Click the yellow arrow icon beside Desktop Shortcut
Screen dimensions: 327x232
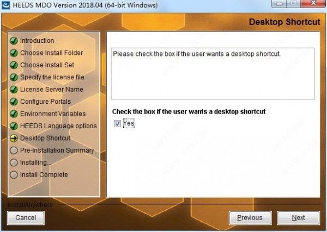coord(14,138)
